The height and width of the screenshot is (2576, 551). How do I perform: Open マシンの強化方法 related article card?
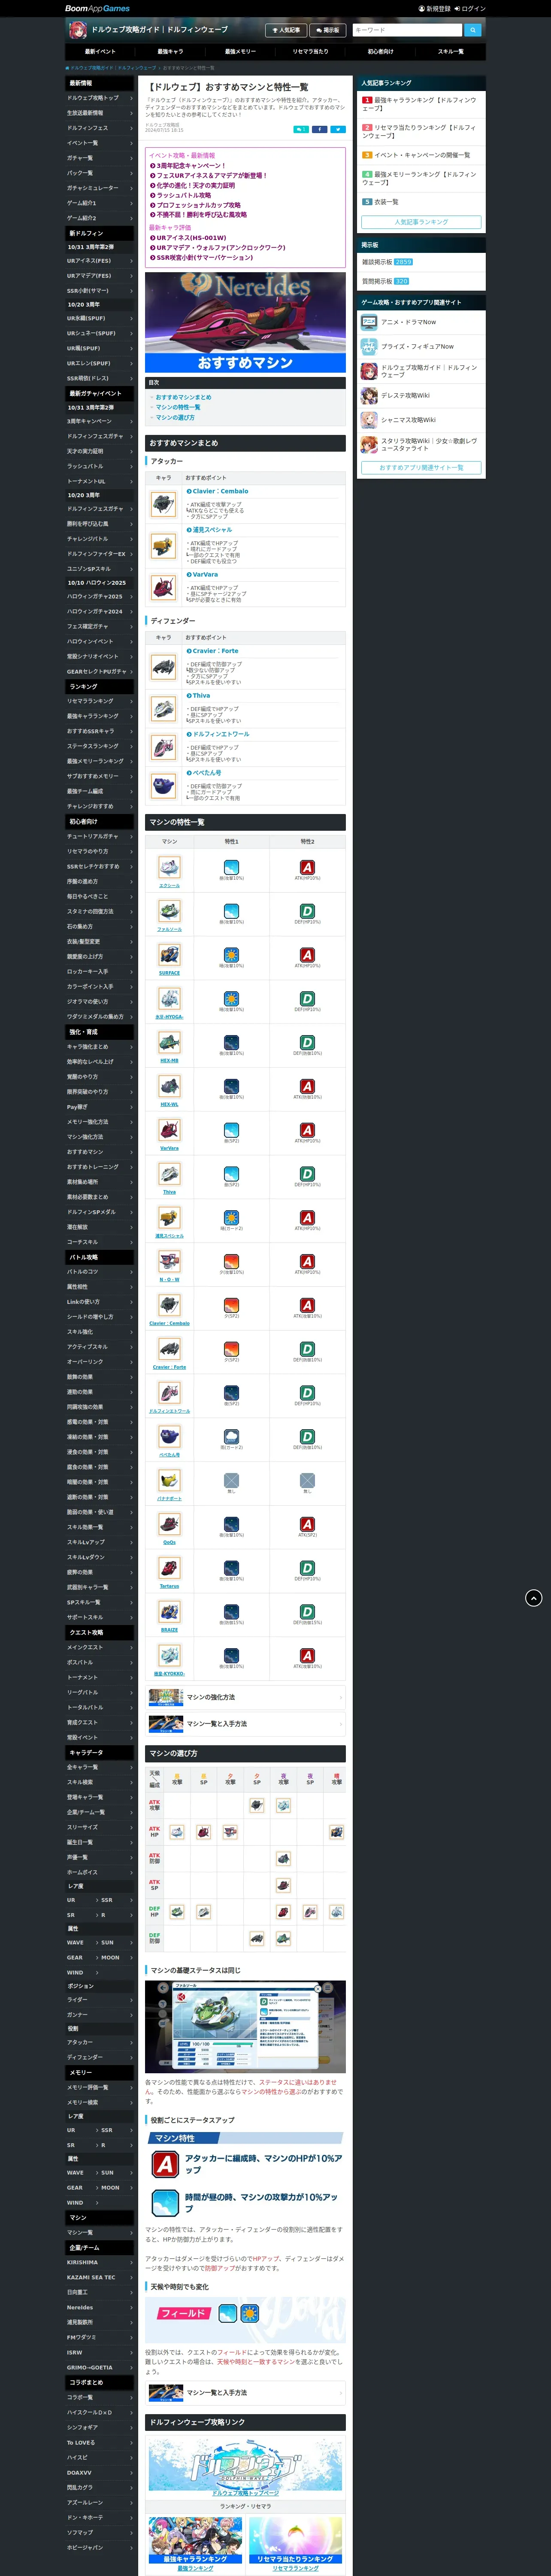pyautogui.click(x=245, y=1697)
